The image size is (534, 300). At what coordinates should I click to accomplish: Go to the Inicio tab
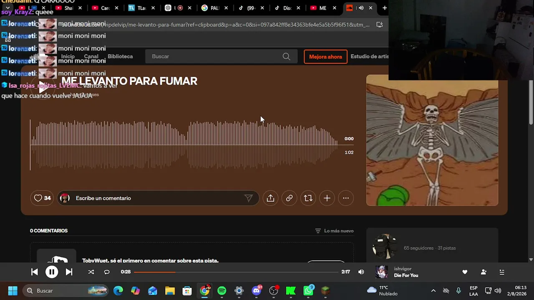point(68,57)
